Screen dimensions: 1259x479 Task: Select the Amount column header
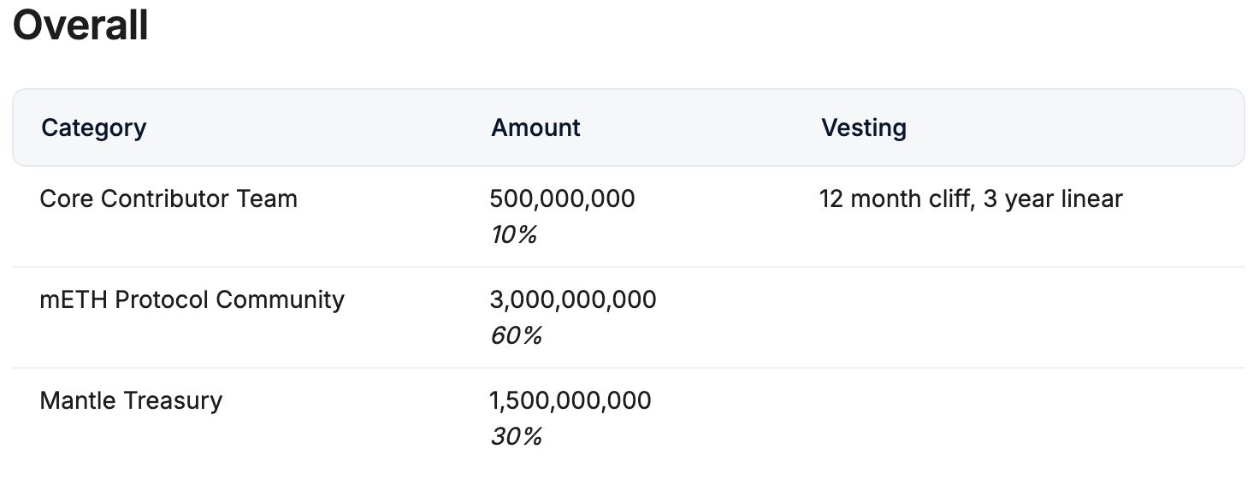(x=535, y=128)
